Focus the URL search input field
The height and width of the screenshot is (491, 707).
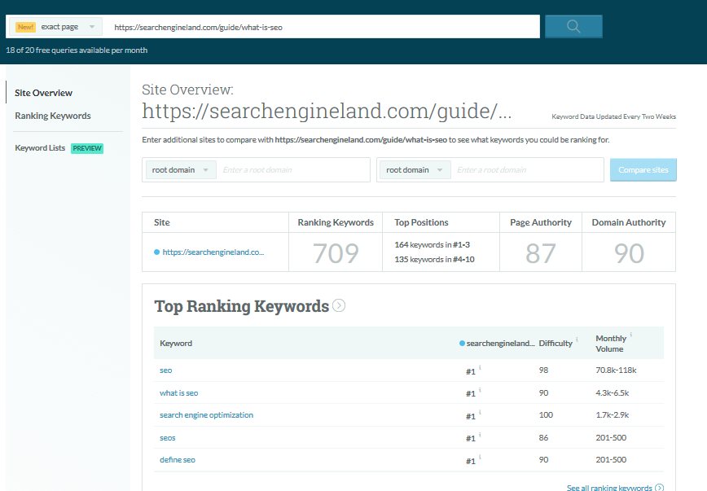(x=323, y=27)
